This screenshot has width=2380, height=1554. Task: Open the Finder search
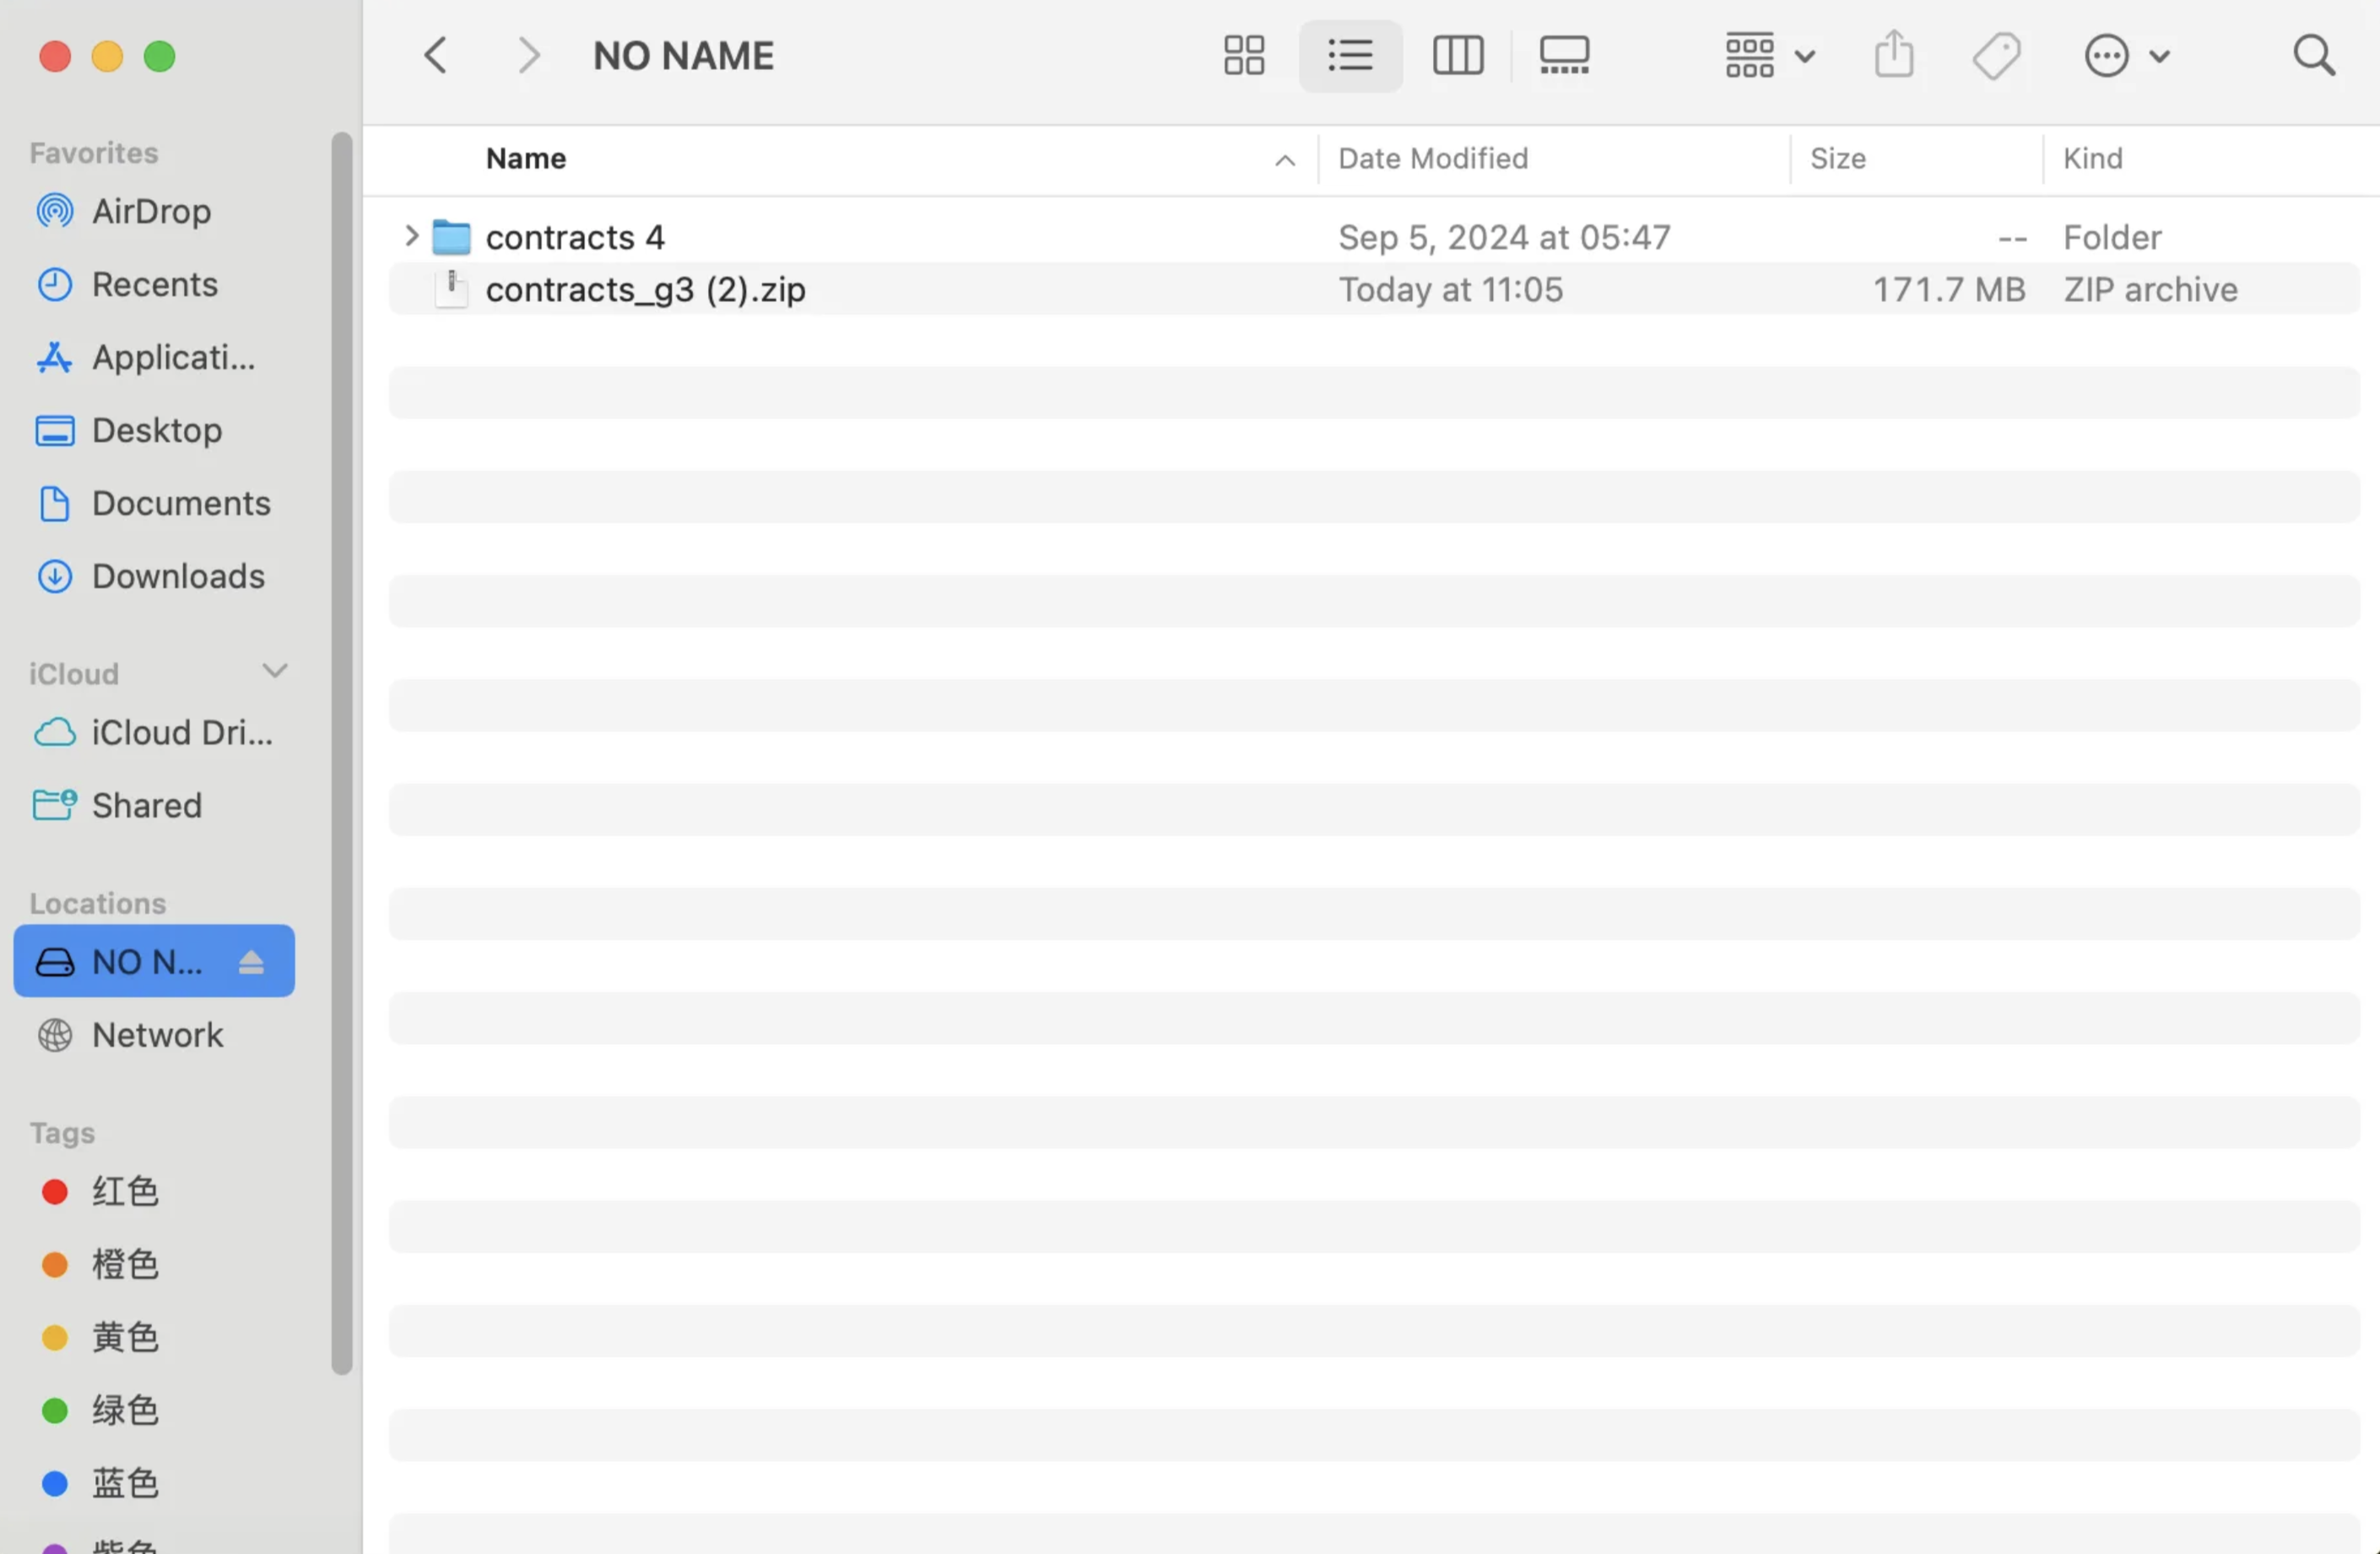coord(2313,55)
